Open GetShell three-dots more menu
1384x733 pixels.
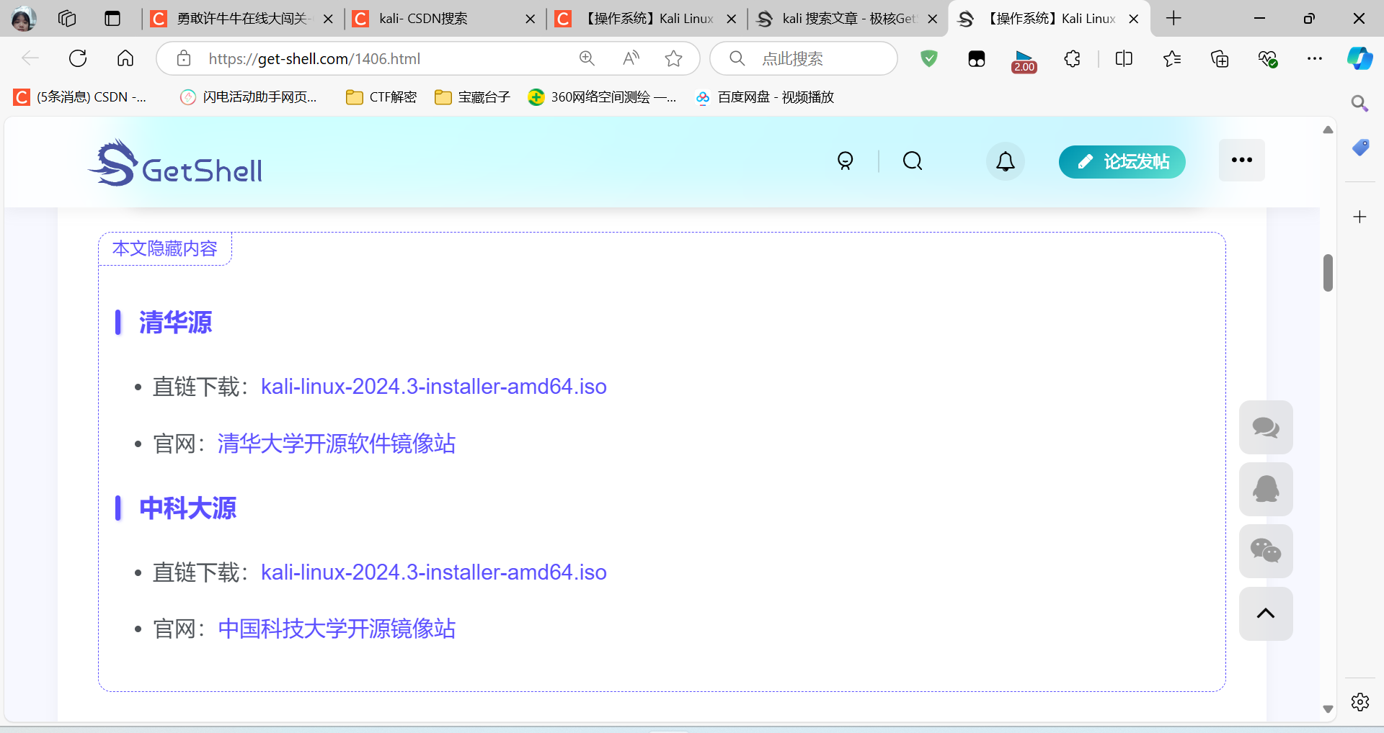[1242, 160]
